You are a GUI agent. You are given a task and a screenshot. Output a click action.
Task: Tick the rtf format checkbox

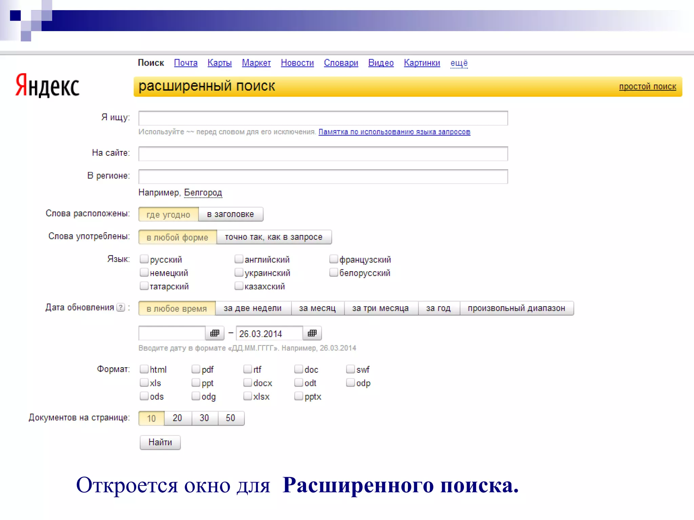tap(248, 369)
